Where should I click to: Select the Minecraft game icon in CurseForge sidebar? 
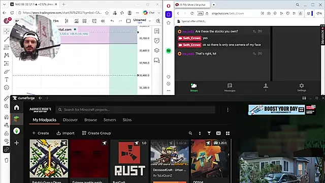[x=17, y=119]
